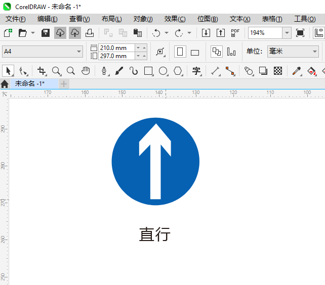Image resolution: width=325 pixels, height=285 pixels.
Task: Select the Interactive Fill bucket tool
Action: pyautogui.click(x=311, y=71)
